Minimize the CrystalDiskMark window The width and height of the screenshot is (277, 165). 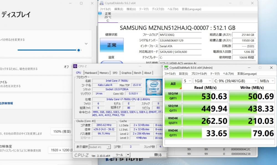pyautogui.click(x=249, y=68)
